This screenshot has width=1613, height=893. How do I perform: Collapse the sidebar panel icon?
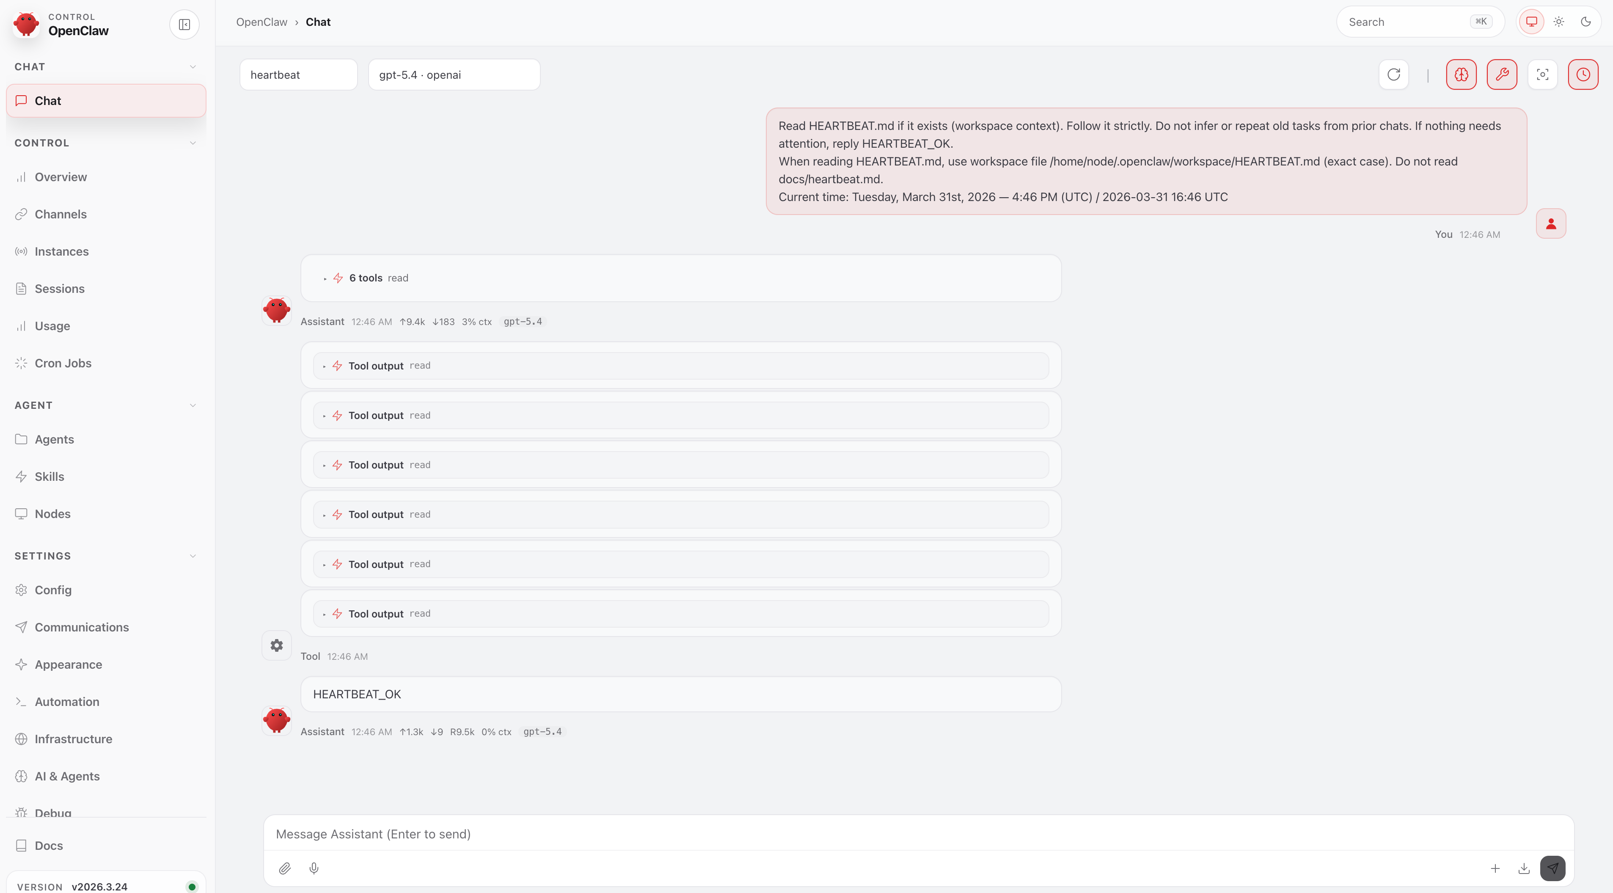[184, 25]
